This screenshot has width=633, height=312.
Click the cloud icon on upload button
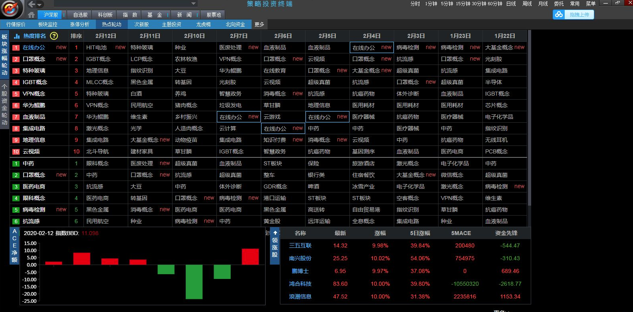(559, 14)
